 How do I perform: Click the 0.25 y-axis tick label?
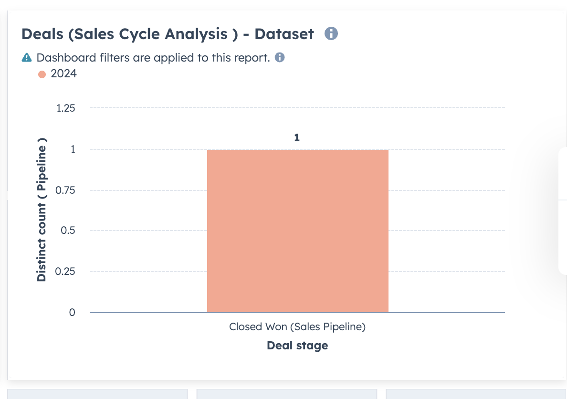click(65, 271)
